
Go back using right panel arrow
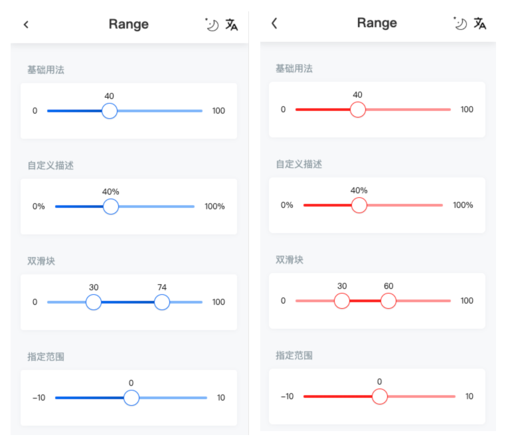point(274,23)
